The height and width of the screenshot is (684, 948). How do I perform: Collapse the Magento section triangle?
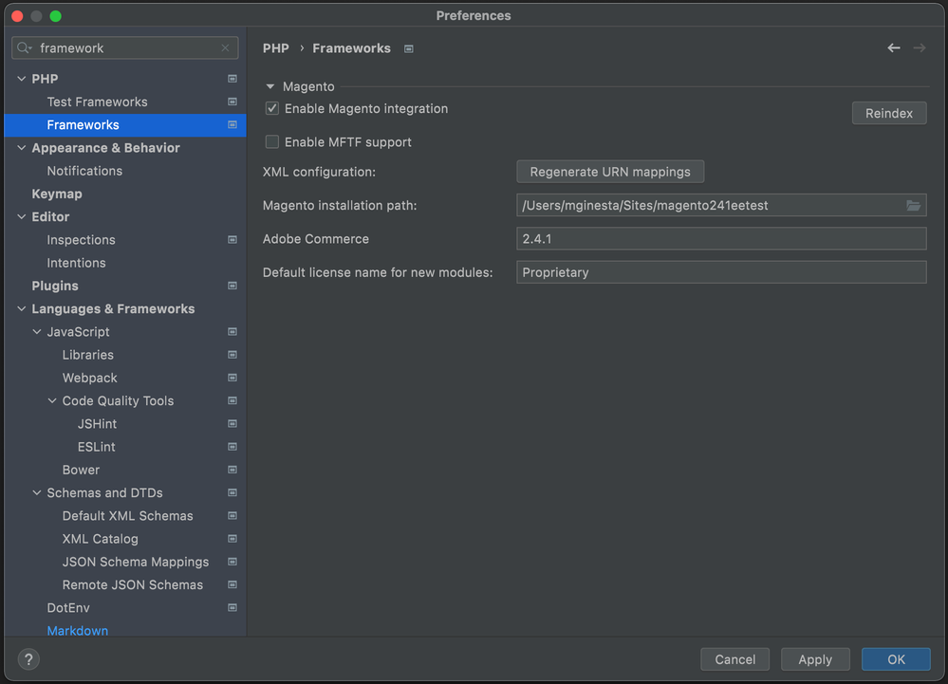click(270, 86)
